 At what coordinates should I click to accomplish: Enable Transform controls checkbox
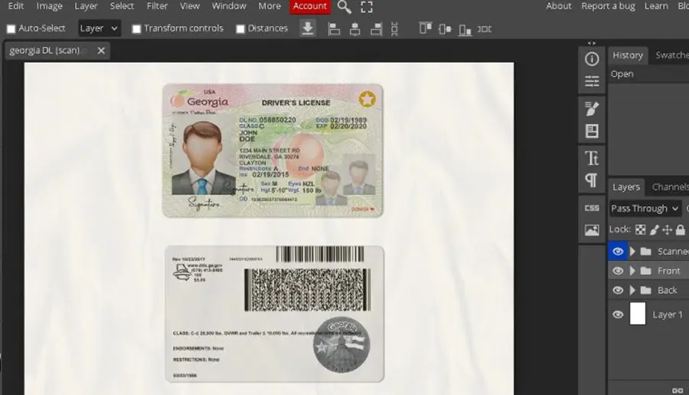(137, 29)
